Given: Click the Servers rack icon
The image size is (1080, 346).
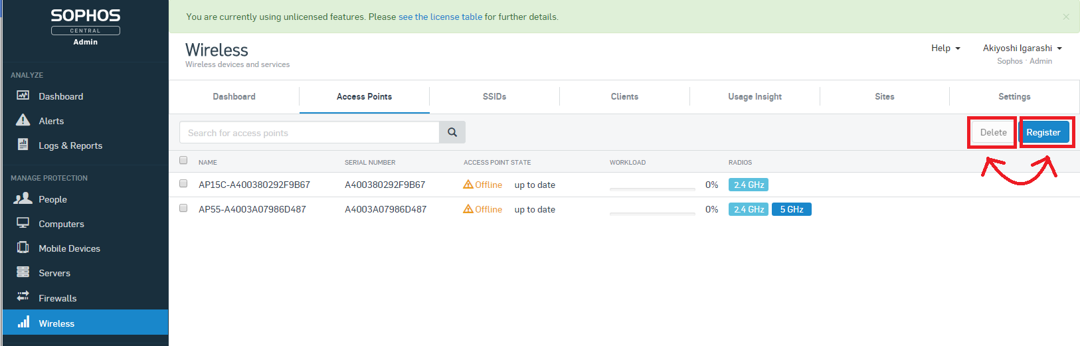Looking at the screenshot, I should click(x=23, y=272).
